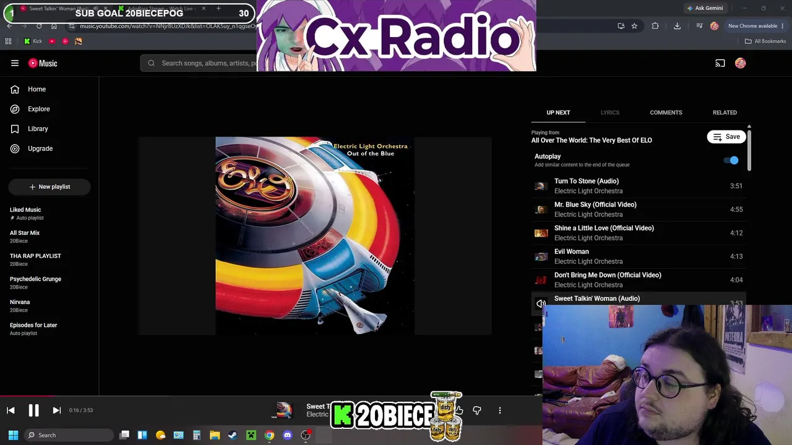Toggle the Autoplay switch
The width and height of the screenshot is (792, 445).
click(x=731, y=161)
